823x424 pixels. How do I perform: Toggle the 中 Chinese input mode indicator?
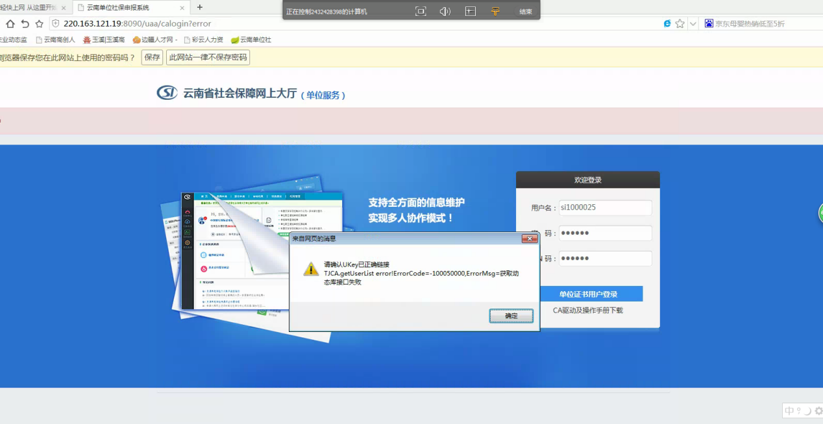click(x=789, y=410)
